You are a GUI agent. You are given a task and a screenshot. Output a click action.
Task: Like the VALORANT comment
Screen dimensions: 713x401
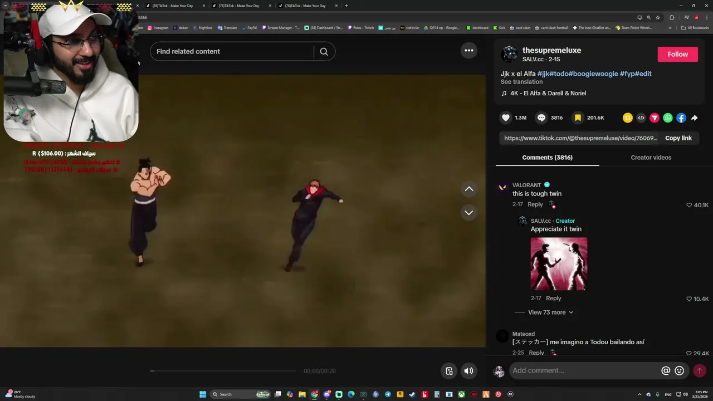click(689, 205)
